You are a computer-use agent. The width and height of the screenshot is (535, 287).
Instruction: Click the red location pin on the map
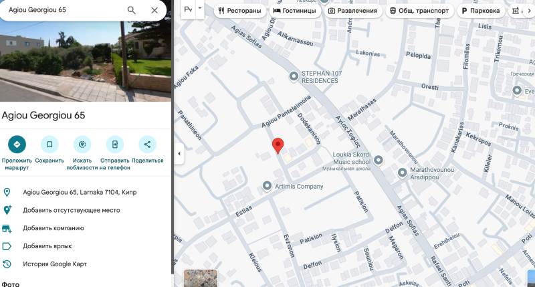(278, 145)
